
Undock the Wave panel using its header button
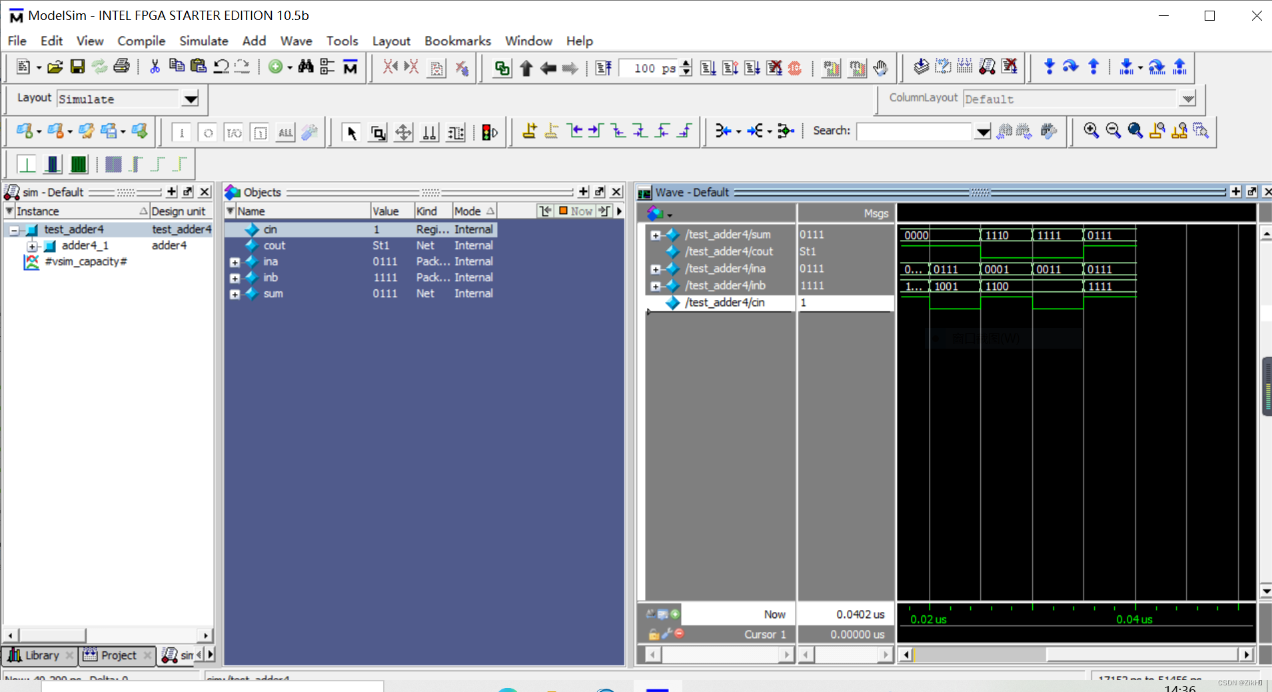click(1251, 192)
